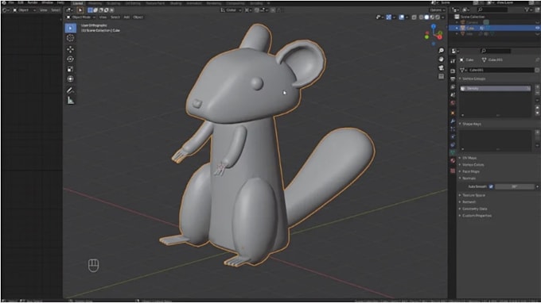Expand the Geometry Data panel
The width and height of the screenshot is (541, 303).
coord(474,209)
